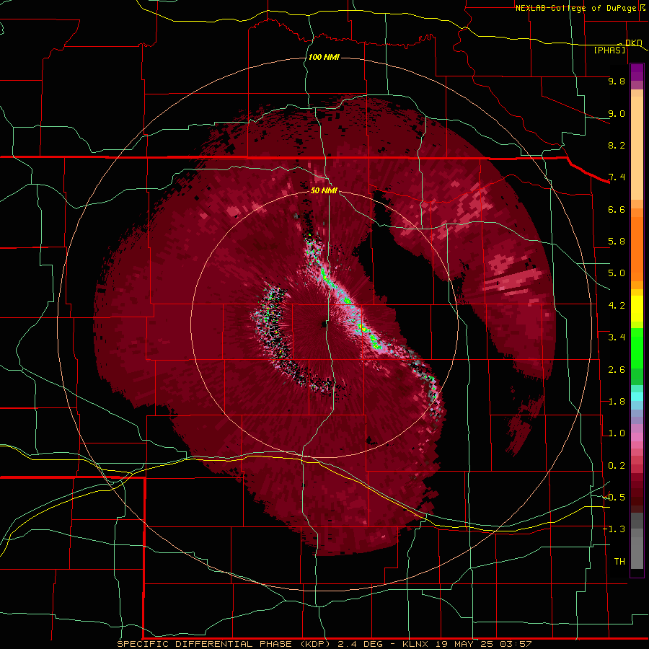
Task: Click the 5.0 value on color scale
Action: click(617, 273)
